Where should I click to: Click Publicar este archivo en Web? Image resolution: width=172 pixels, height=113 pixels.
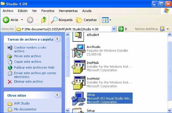tap(34, 67)
